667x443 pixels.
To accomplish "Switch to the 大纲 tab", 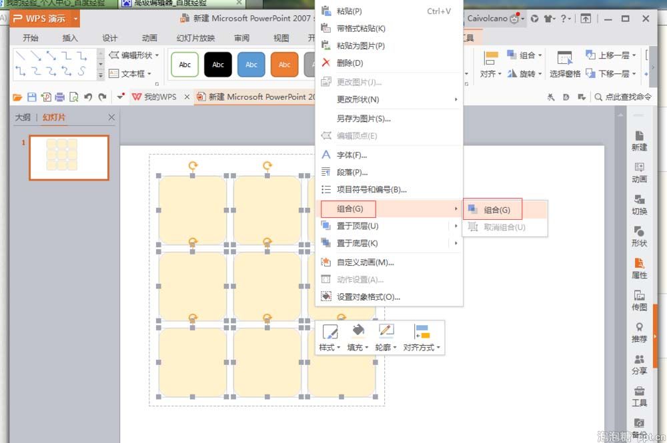I will tap(23, 117).
